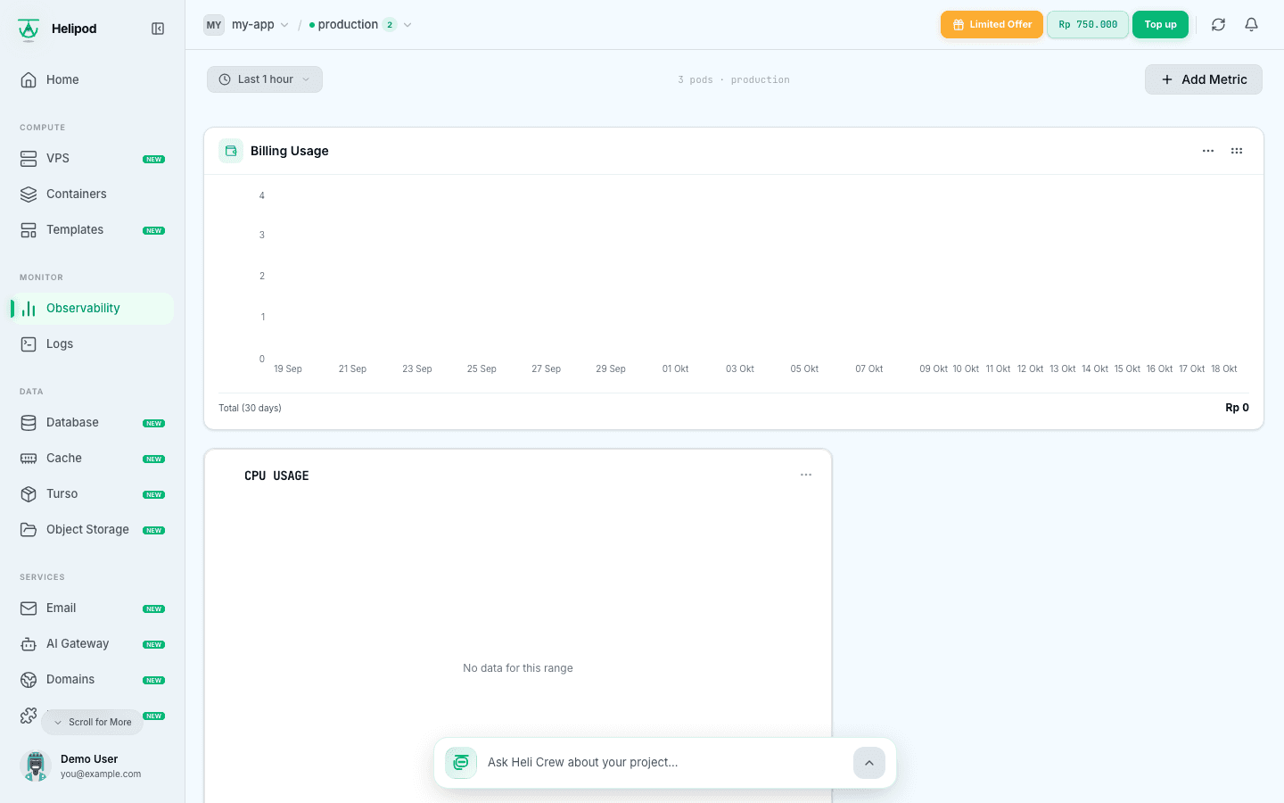The width and height of the screenshot is (1284, 803).
Task: Open the notifications bell
Action: [1251, 25]
